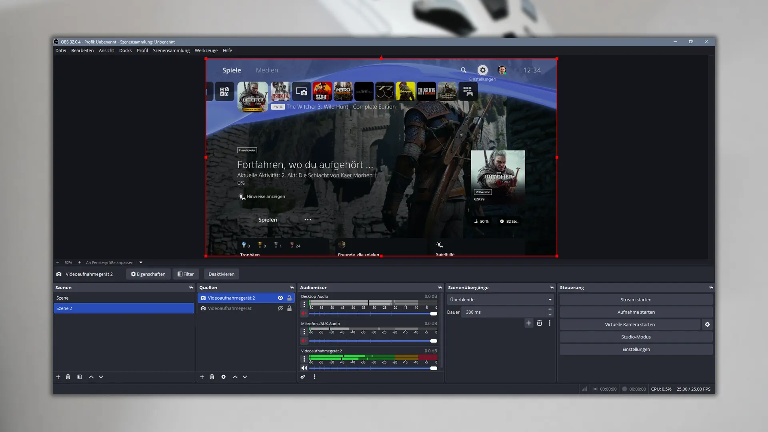The width and height of the screenshot is (768, 432).
Task: Open virtual camera settings gear
Action: 707,324
